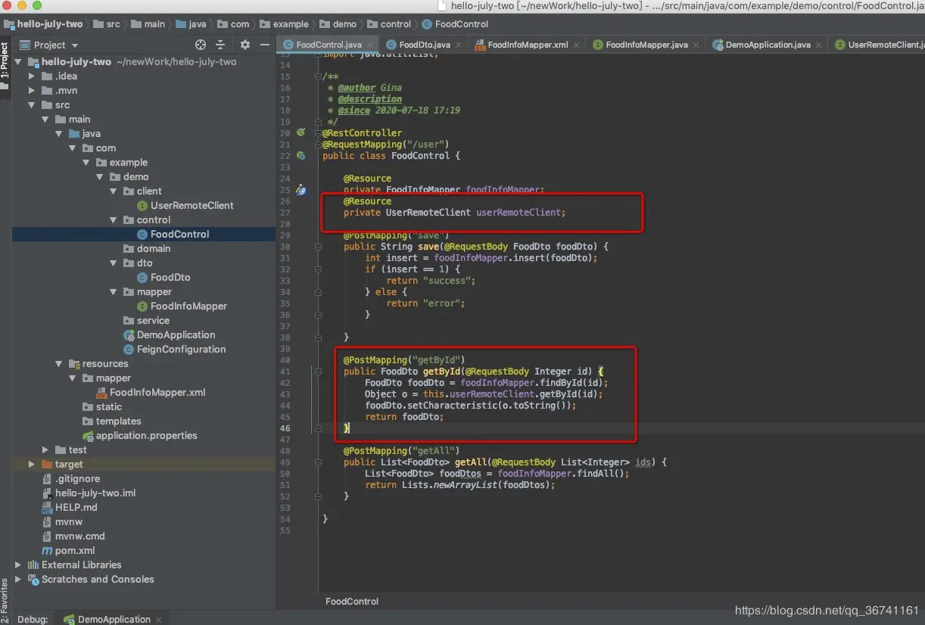Click the gutter icon beside line 22
This screenshot has height=625, width=925.
click(301, 155)
